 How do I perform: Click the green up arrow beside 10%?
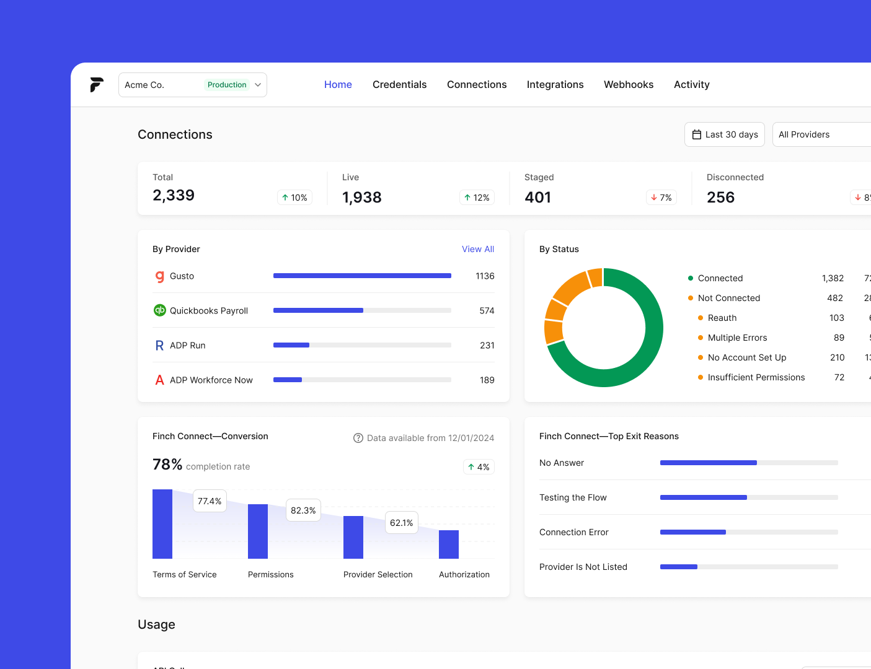pyautogui.click(x=285, y=198)
